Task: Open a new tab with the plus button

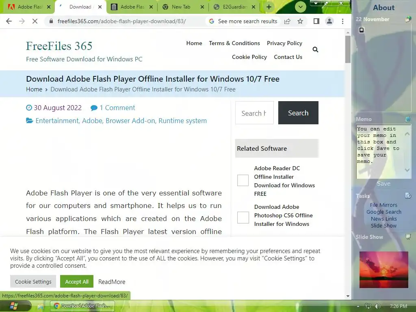Action: click(x=269, y=7)
